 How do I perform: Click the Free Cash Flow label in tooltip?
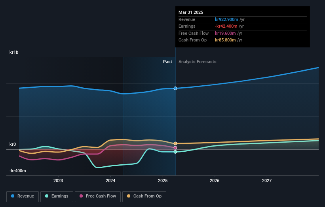(194, 33)
